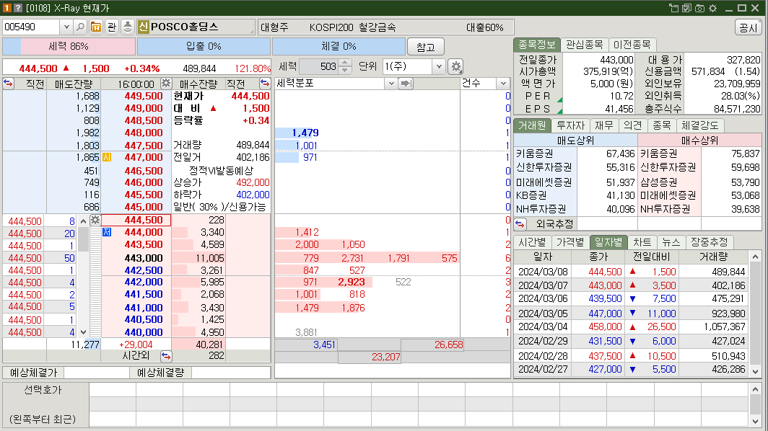Image resolution: width=768 pixels, height=431 pixels.
Task: Click the stock code search magnifier icon
Action: click(81, 27)
